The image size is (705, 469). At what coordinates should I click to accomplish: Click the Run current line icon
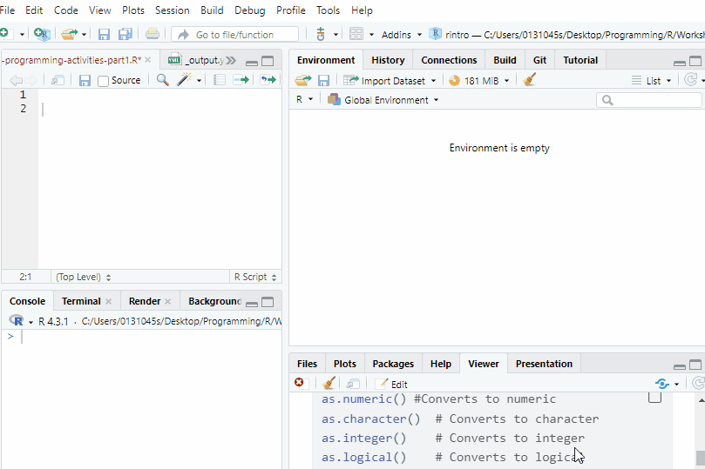coord(241,80)
